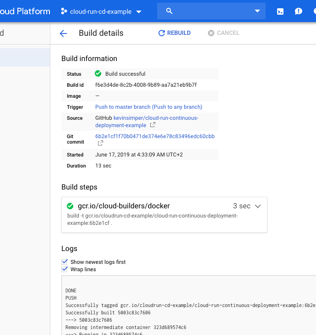Click the project hexagon dots icon
316x335 pixels.
click(64, 11)
